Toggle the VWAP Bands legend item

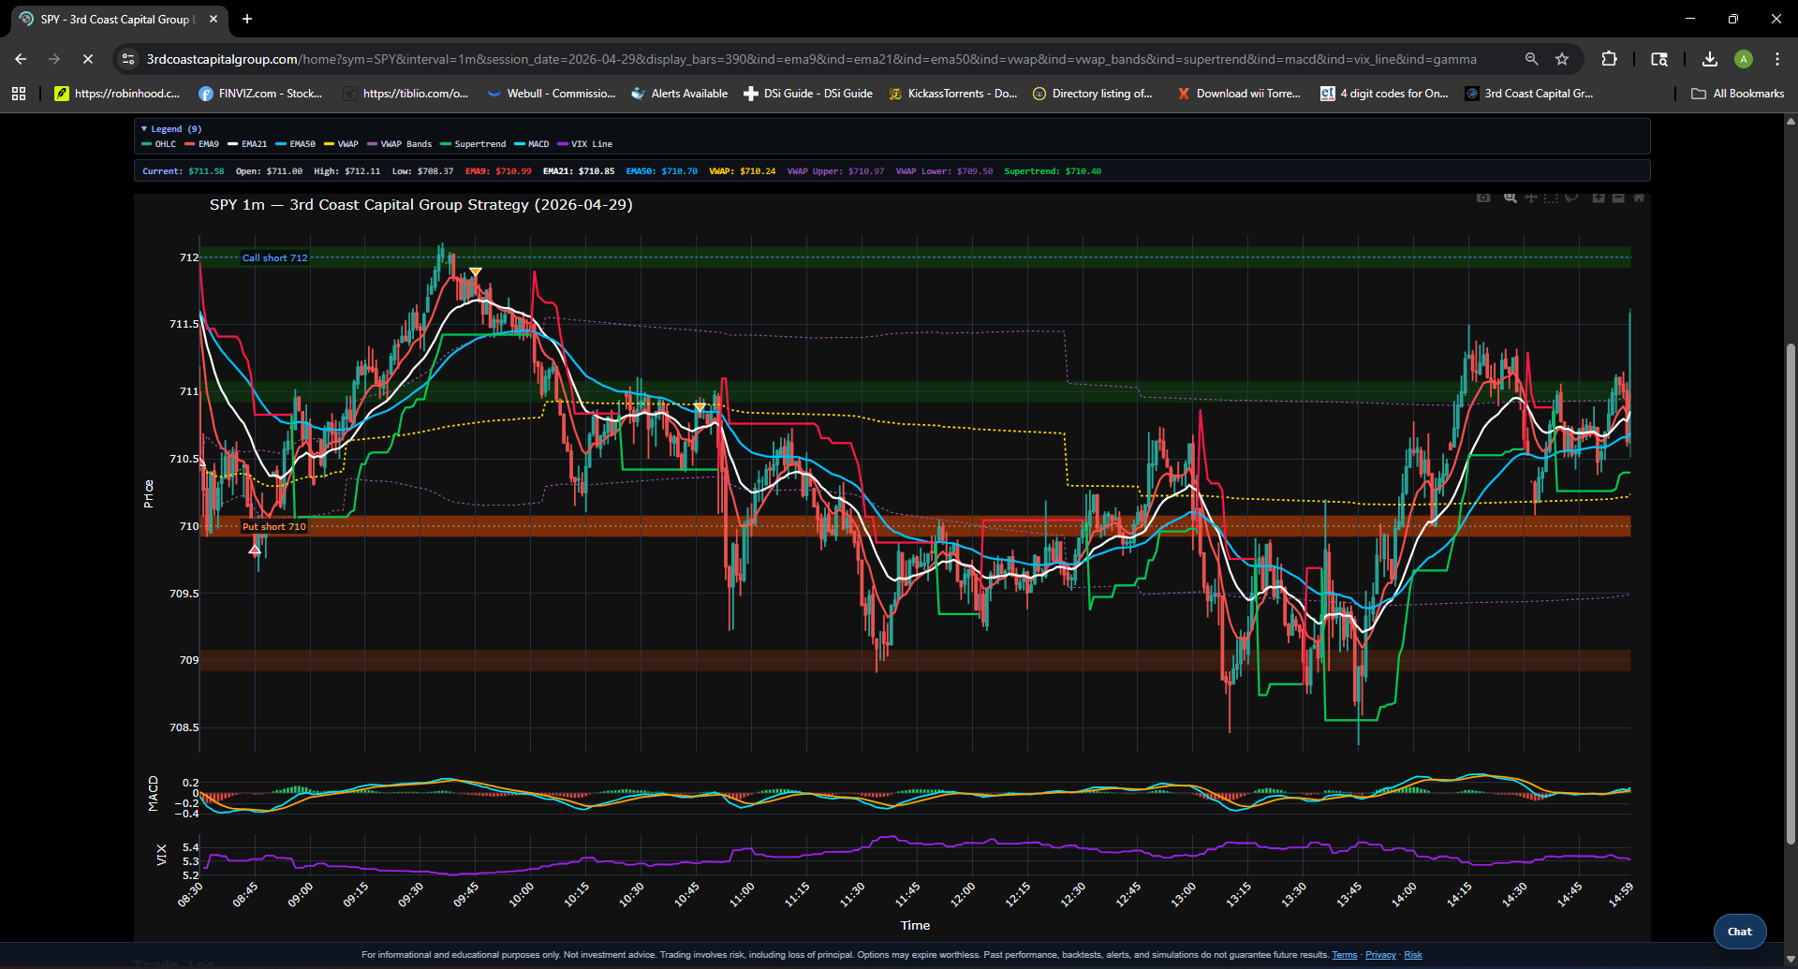400,144
